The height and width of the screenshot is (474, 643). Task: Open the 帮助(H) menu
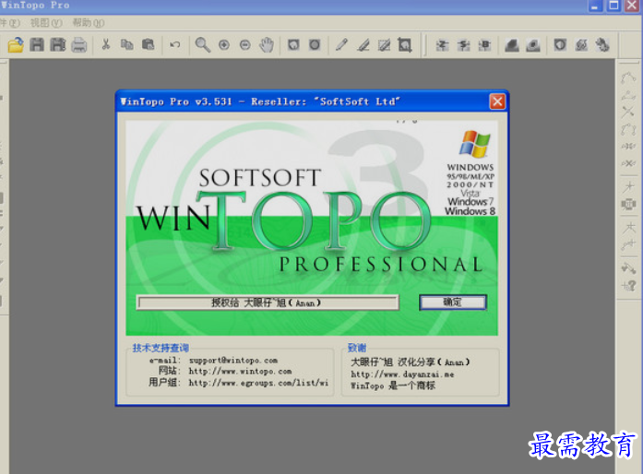pos(89,22)
